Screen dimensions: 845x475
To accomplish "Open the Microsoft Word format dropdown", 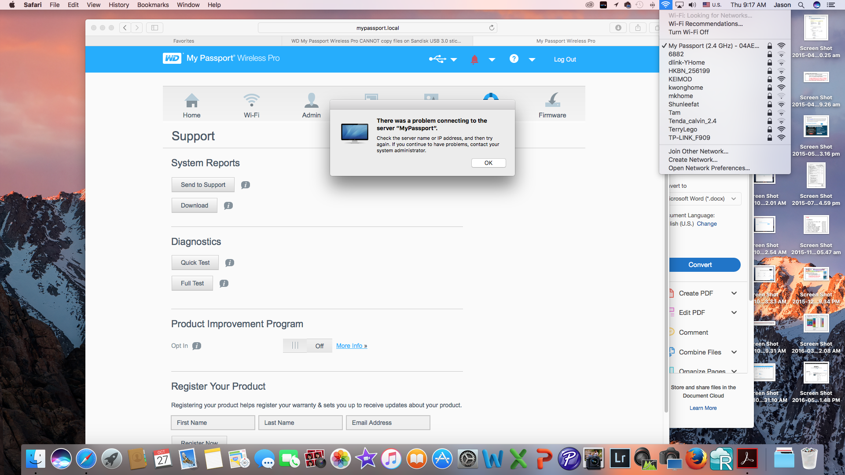I will tap(704, 199).
